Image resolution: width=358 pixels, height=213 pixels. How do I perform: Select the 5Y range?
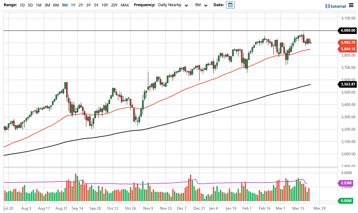point(96,5)
